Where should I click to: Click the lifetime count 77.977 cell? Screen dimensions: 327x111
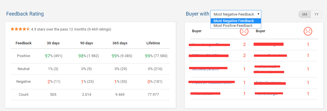click(x=153, y=95)
